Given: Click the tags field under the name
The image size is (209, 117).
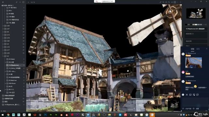Looking at the screenshot, I should coord(196,35).
